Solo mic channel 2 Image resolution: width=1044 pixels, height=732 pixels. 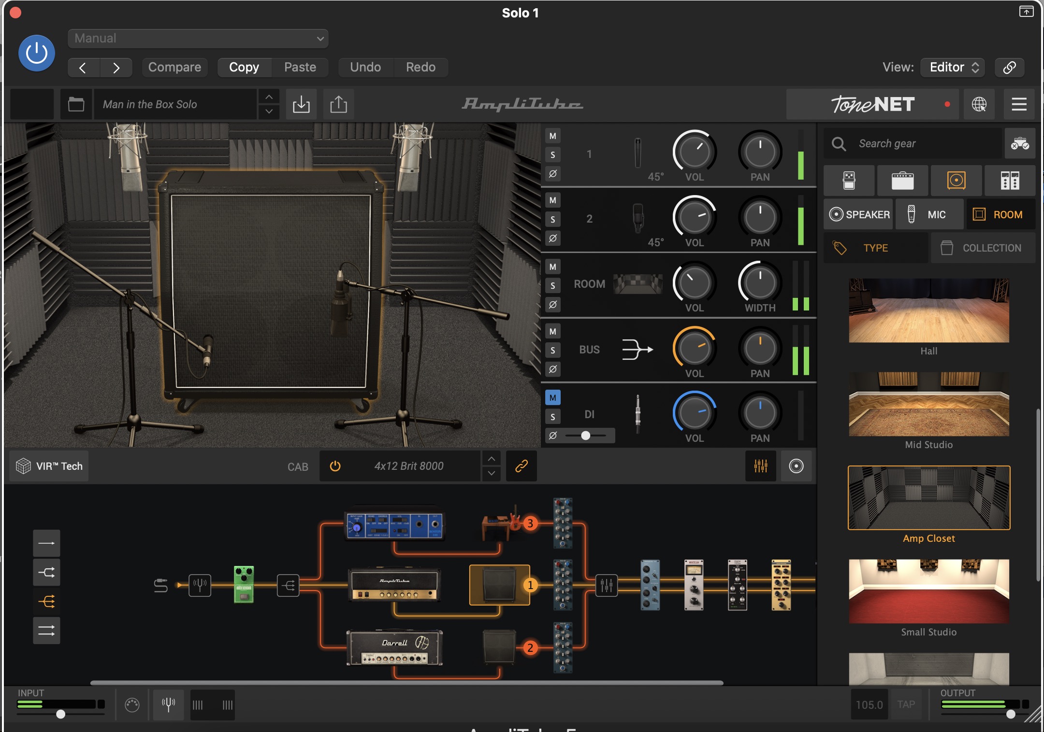(553, 220)
